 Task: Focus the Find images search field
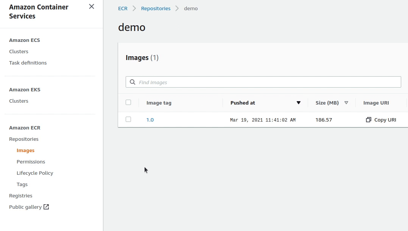click(x=265, y=82)
